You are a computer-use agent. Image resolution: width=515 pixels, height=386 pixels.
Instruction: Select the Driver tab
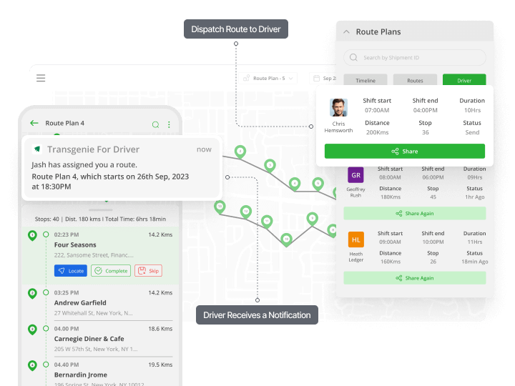coord(464,80)
